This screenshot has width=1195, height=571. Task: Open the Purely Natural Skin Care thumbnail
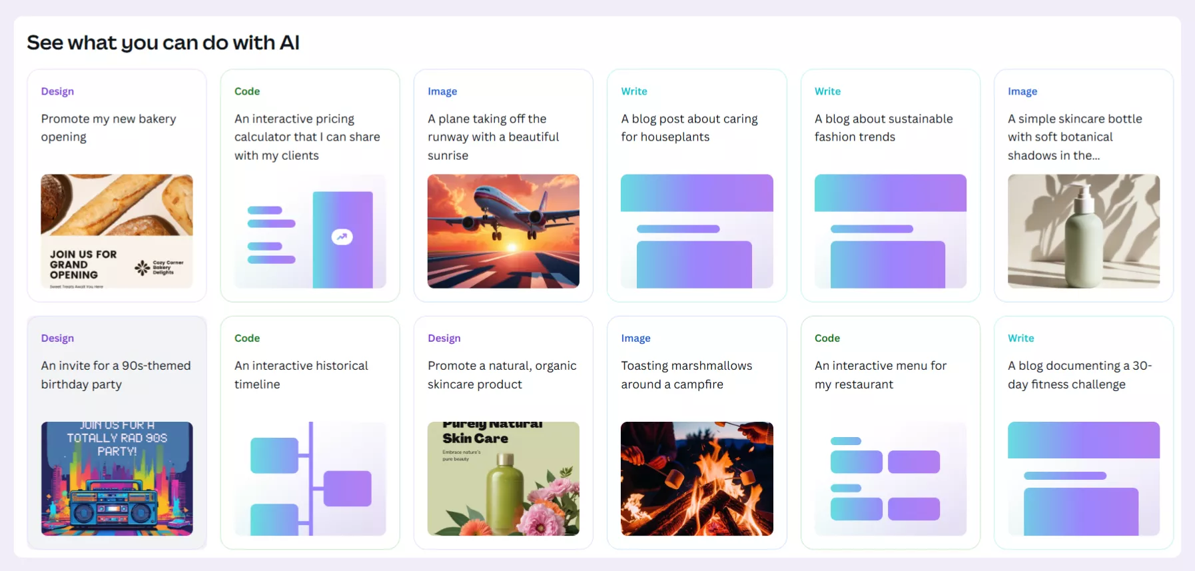click(504, 478)
